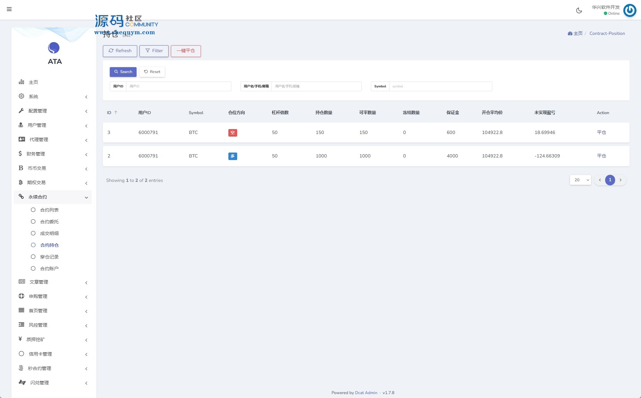Open 合约委托 submenu item
Image resolution: width=641 pixels, height=398 pixels.
tap(49, 222)
